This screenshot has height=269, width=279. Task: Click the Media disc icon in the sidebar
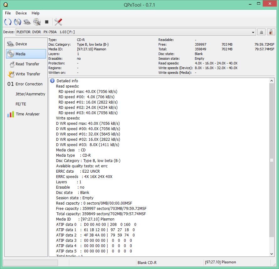pyautogui.click(x=10, y=54)
